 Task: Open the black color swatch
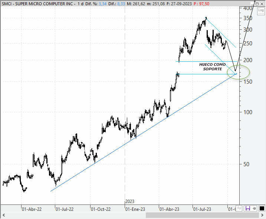pos(262,208)
